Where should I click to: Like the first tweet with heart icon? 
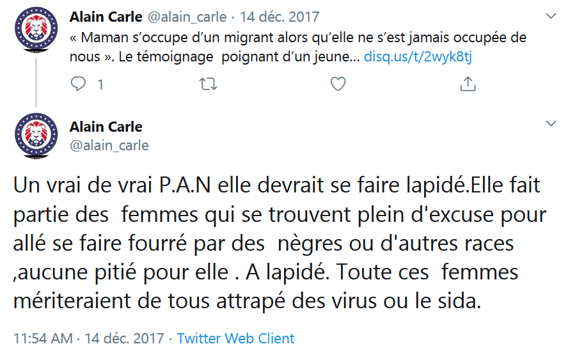(338, 84)
